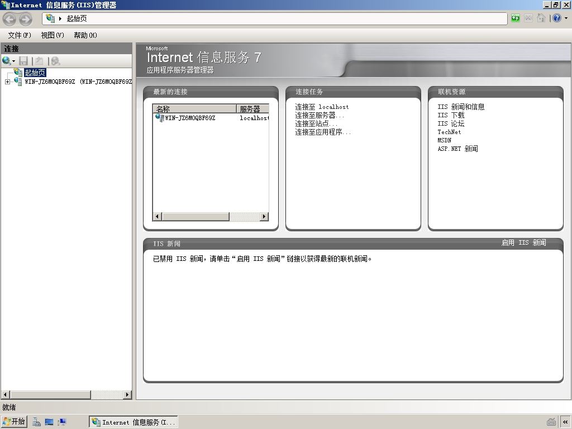Click left arrow of recent connections scrollbar
The width and height of the screenshot is (572, 429).
tap(157, 216)
